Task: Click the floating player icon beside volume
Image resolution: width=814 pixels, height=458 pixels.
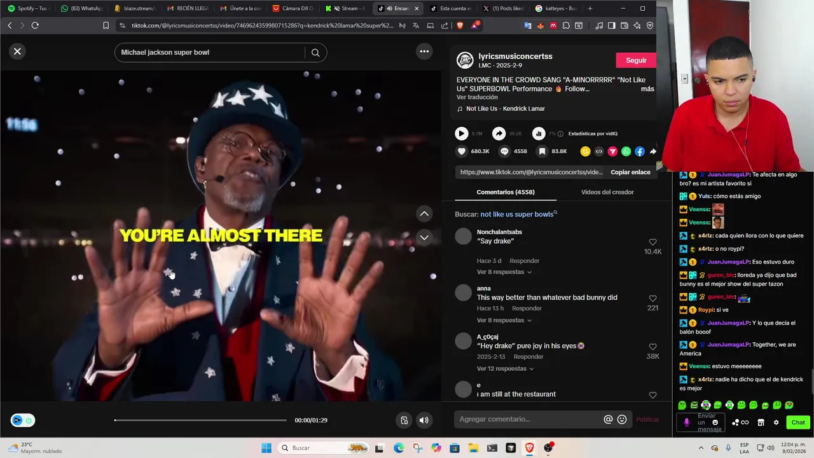Action: [x=404, y=420]
